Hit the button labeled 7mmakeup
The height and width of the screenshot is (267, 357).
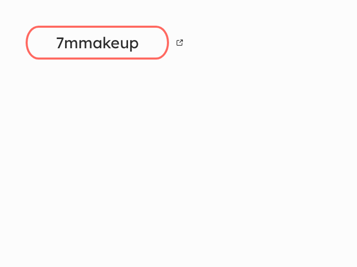click(97, 43)
